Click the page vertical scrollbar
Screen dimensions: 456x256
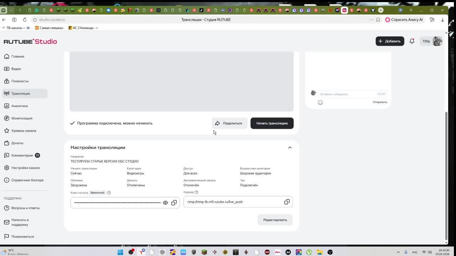446,176
